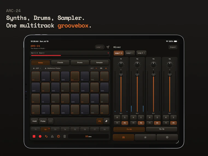Select the Loop 3 mixer tab
Viewport: 208px width, 156px height.
141,53
